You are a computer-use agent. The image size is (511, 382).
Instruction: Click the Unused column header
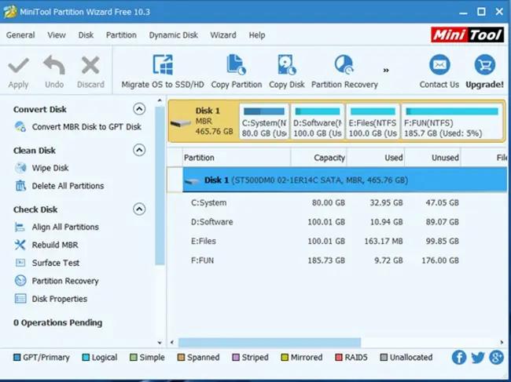point(432,158)
